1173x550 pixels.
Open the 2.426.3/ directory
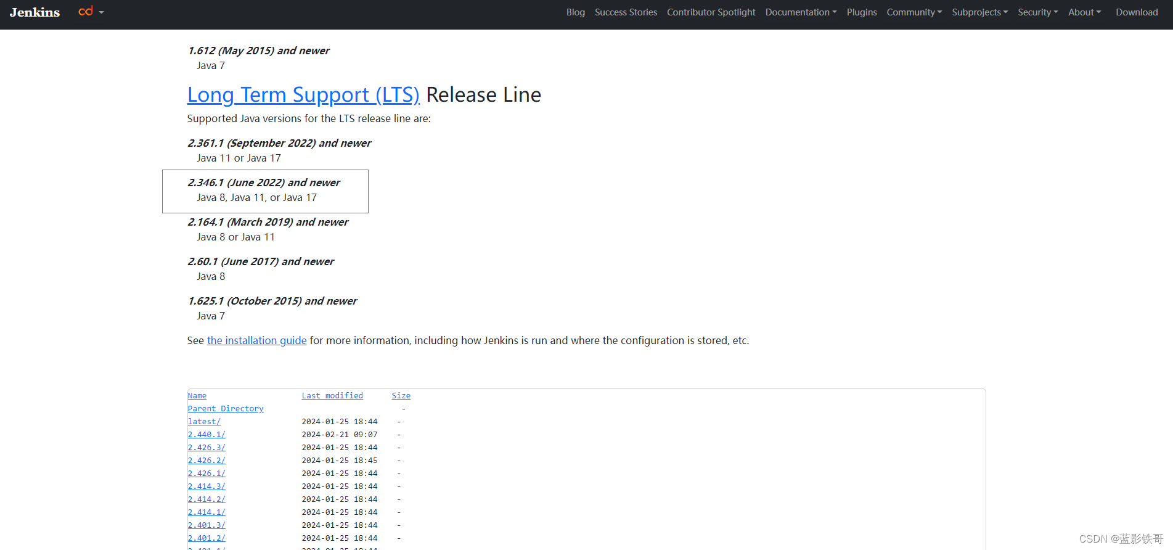[x=206, y=448]
